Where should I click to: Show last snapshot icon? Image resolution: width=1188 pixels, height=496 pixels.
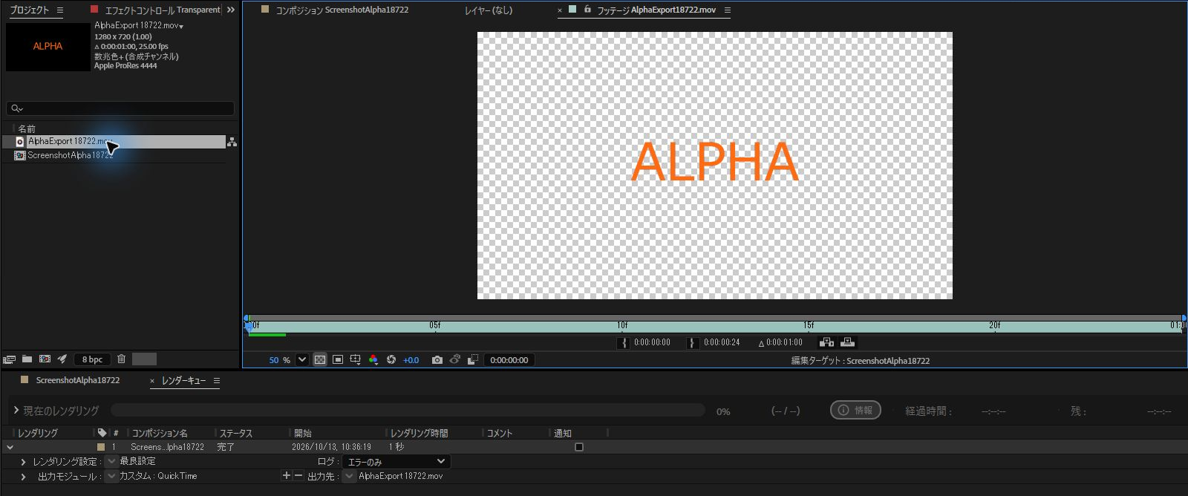(455, 360)
